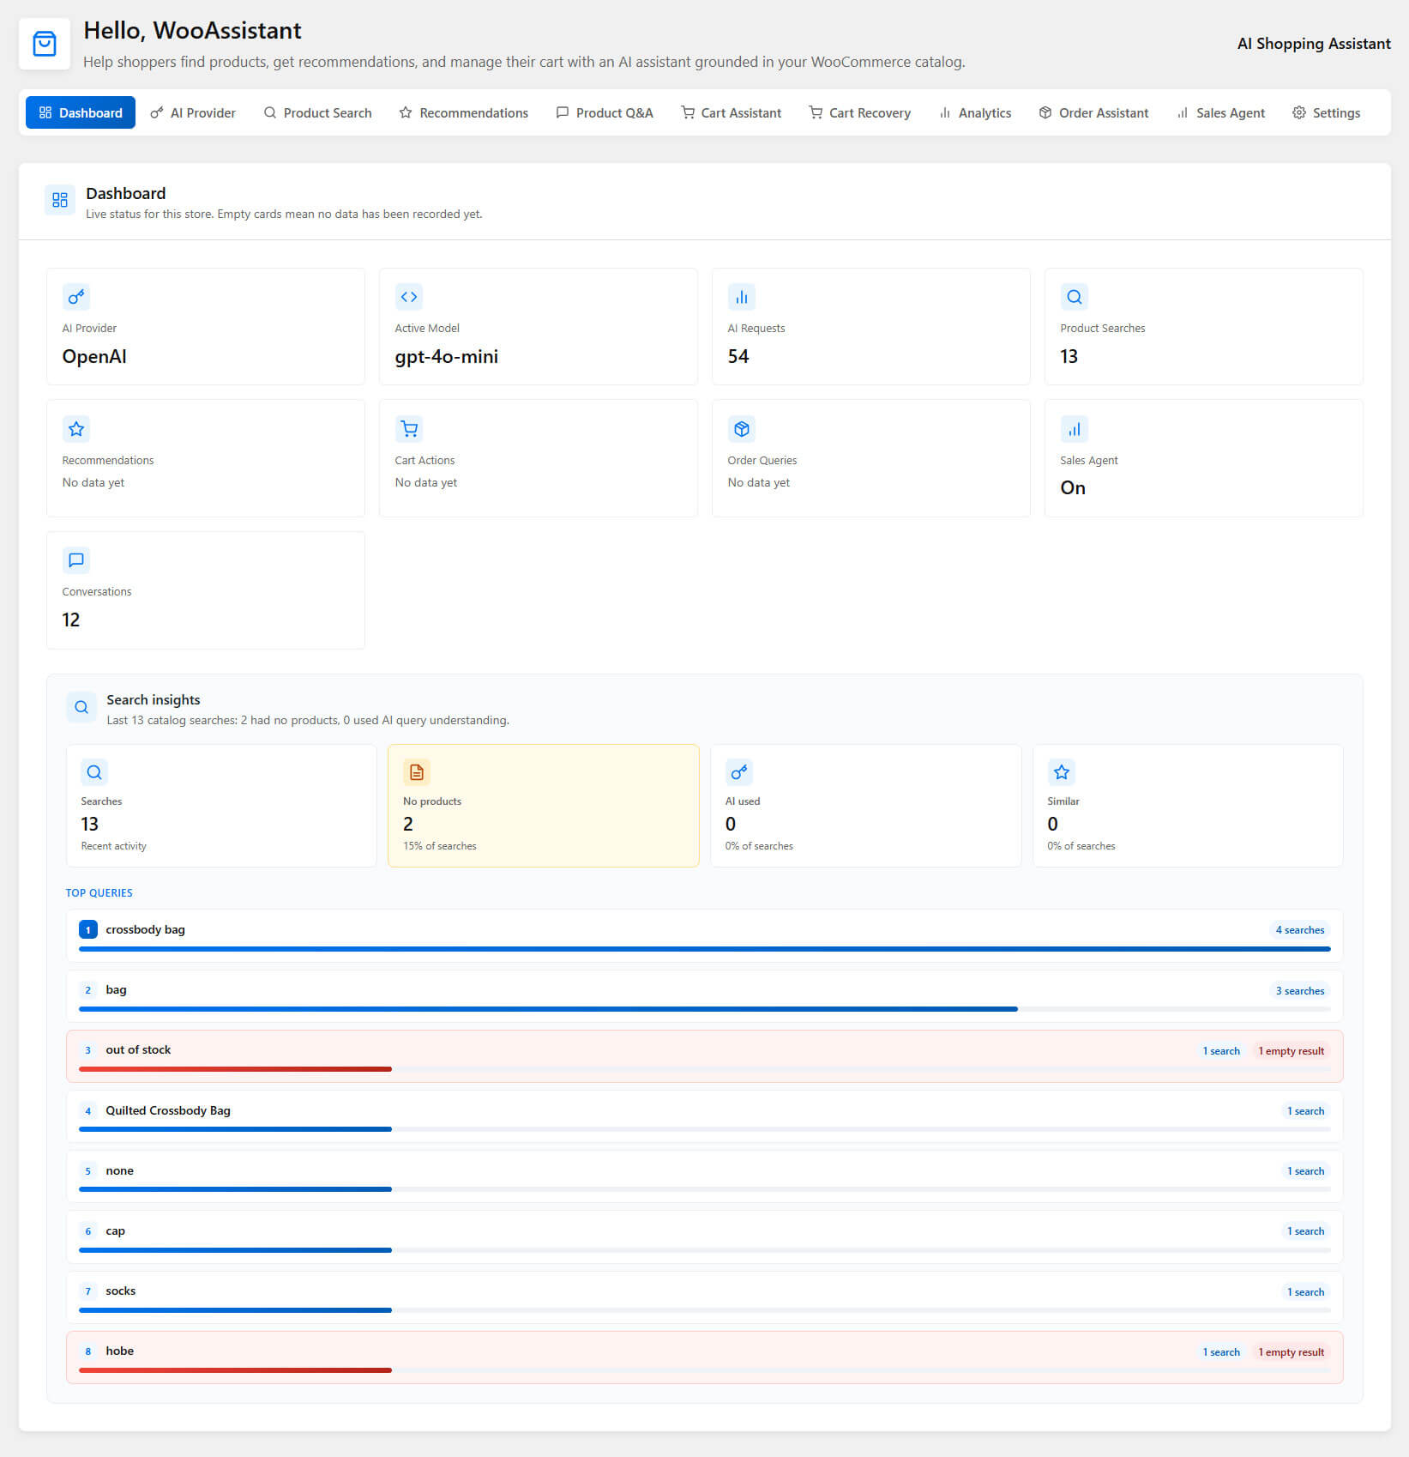Click the No products document icon

click(x=417, y=772)
